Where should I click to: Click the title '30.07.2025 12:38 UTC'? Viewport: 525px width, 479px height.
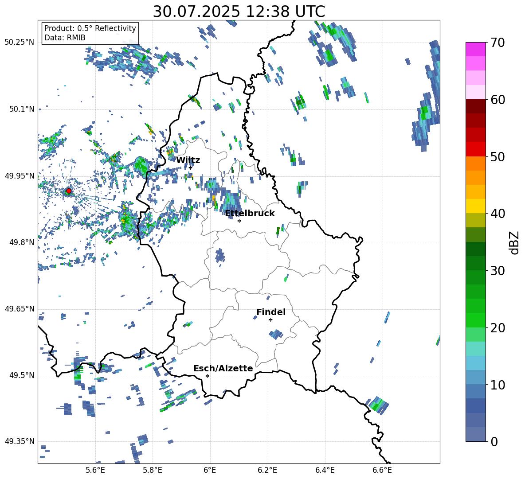(239, 12)
